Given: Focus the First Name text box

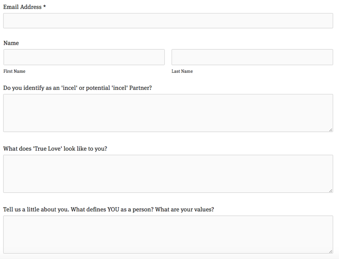Looking at the screenshot, I should click(84, 57).
